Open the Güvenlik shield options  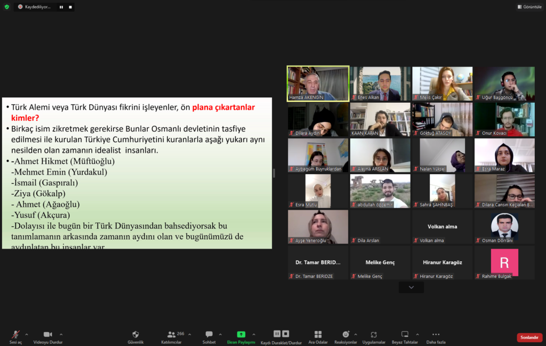135,335
